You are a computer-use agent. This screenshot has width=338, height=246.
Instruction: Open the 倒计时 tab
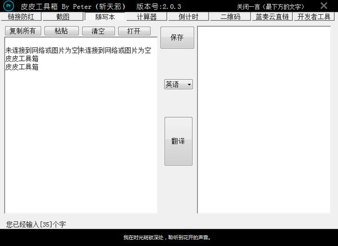click(x=188, y=17)
